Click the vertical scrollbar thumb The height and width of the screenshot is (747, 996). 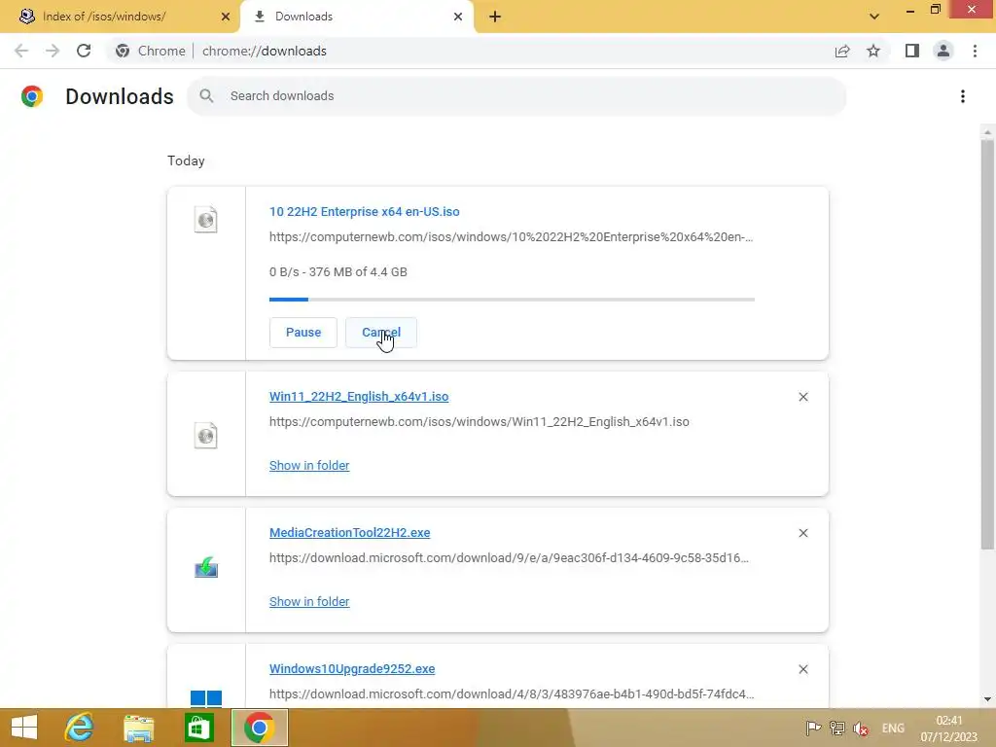987,344
